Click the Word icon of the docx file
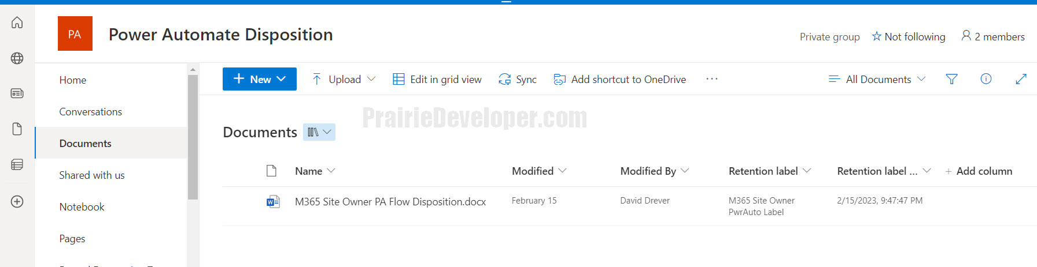The height and width of the screenshot is (267, 1037). click(273, 201)
